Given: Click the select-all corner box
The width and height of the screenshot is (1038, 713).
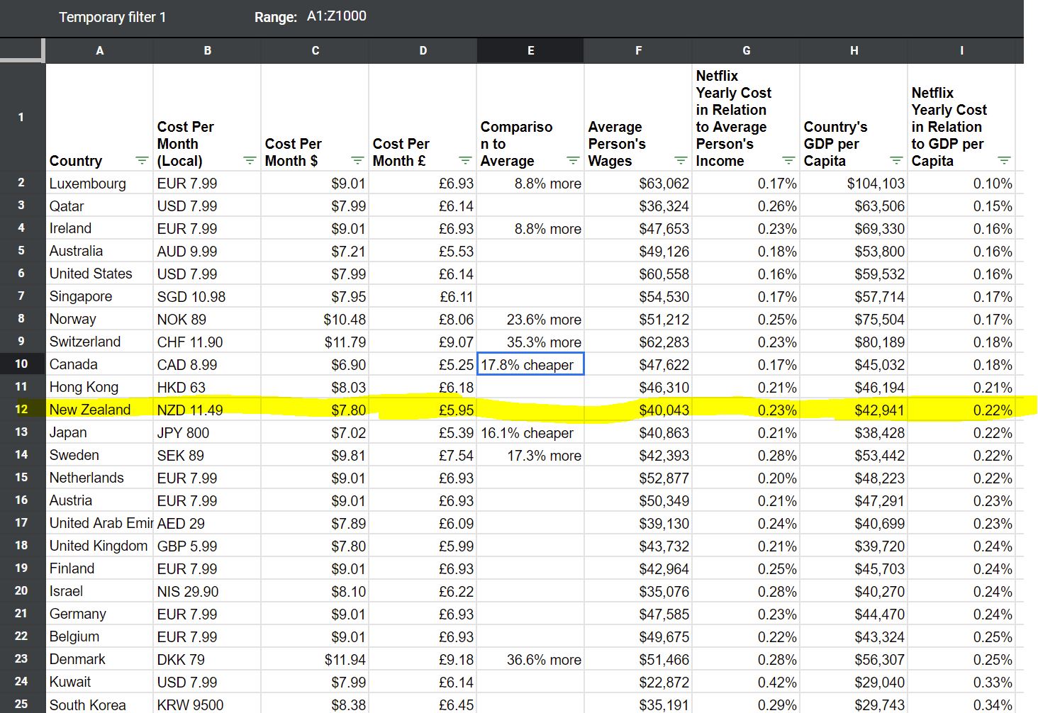Looking at the screenshot, I should (x=22, y=51).
